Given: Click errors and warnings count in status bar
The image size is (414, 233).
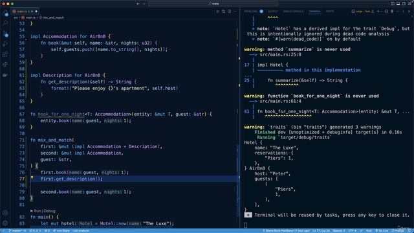Looking at the screenshot, I should pyautogui.click(x=35, y=230).
